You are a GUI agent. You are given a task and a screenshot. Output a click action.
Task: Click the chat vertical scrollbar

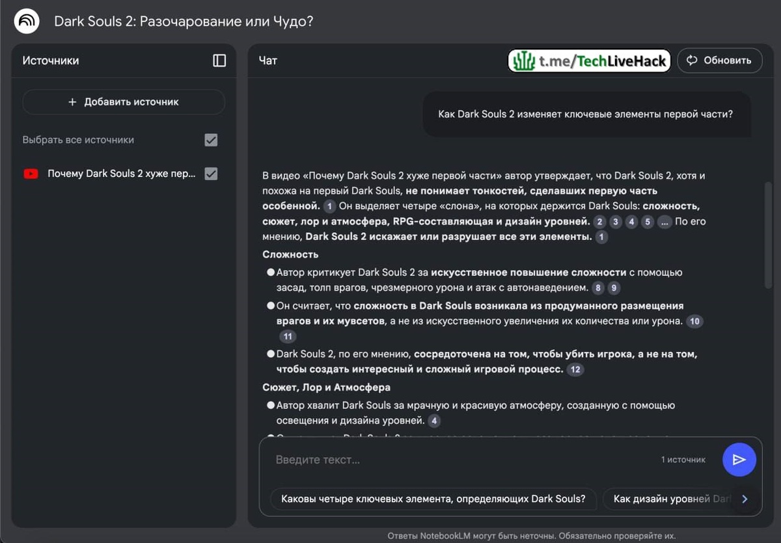coord(769,234)
